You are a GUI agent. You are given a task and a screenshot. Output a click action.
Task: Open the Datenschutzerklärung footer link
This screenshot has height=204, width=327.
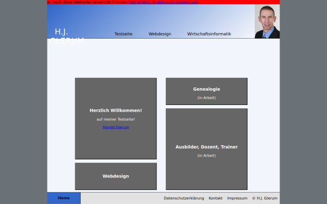(x=184, y=198)
